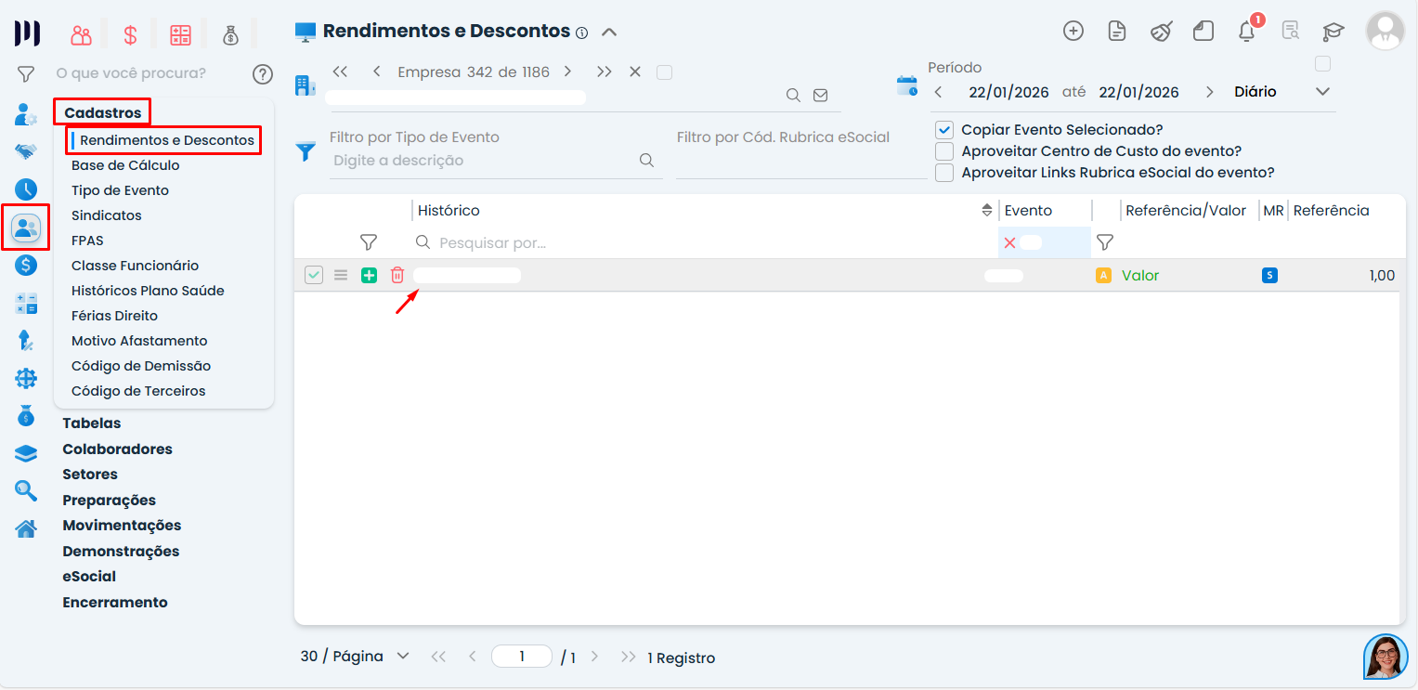Focus the Filtro por Cód. Rubrica eSocial field
The image size is (1418, 690).
tap(802, 160)
